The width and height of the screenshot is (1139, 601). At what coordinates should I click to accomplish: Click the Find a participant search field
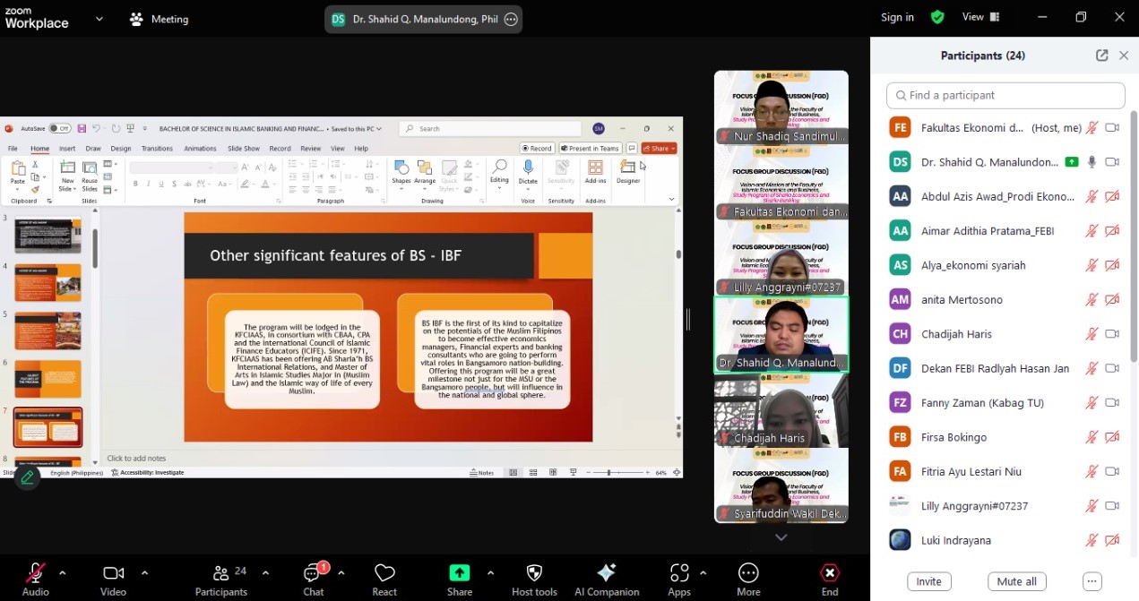click(x=1005, y=95)
